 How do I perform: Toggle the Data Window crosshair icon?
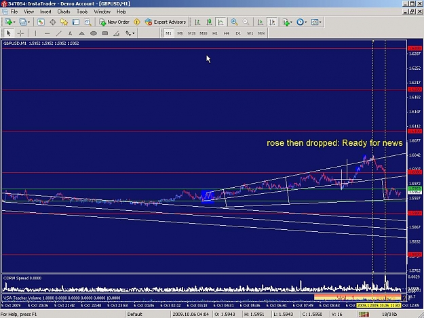coord(52,22)
